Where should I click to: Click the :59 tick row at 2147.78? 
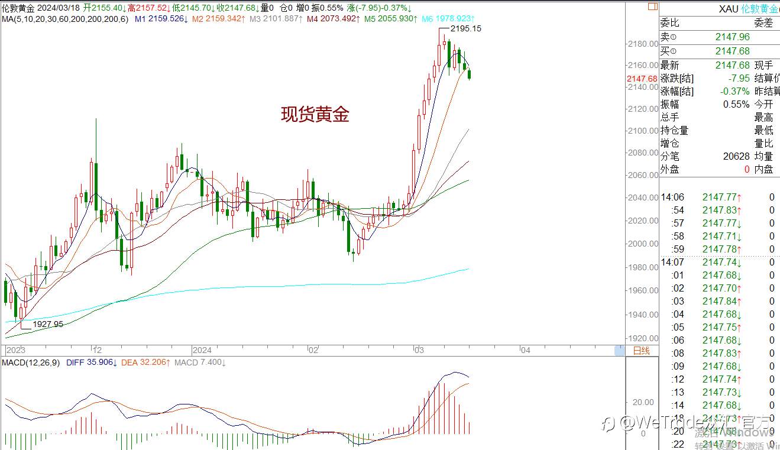coord(719,249)
